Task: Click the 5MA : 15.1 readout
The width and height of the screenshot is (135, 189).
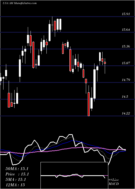Action: pos(16,180)
